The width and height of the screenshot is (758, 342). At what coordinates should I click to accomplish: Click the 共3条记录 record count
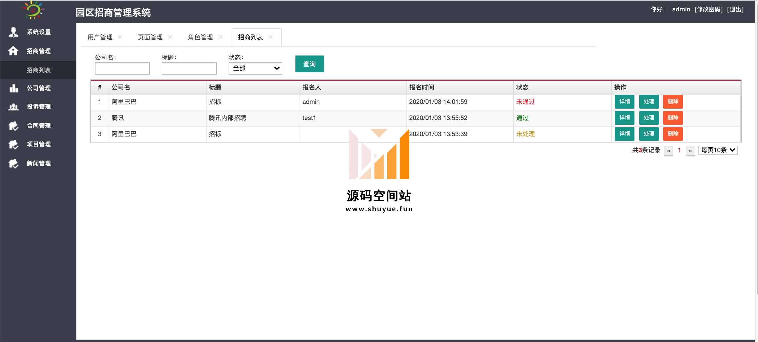(646, 150)
